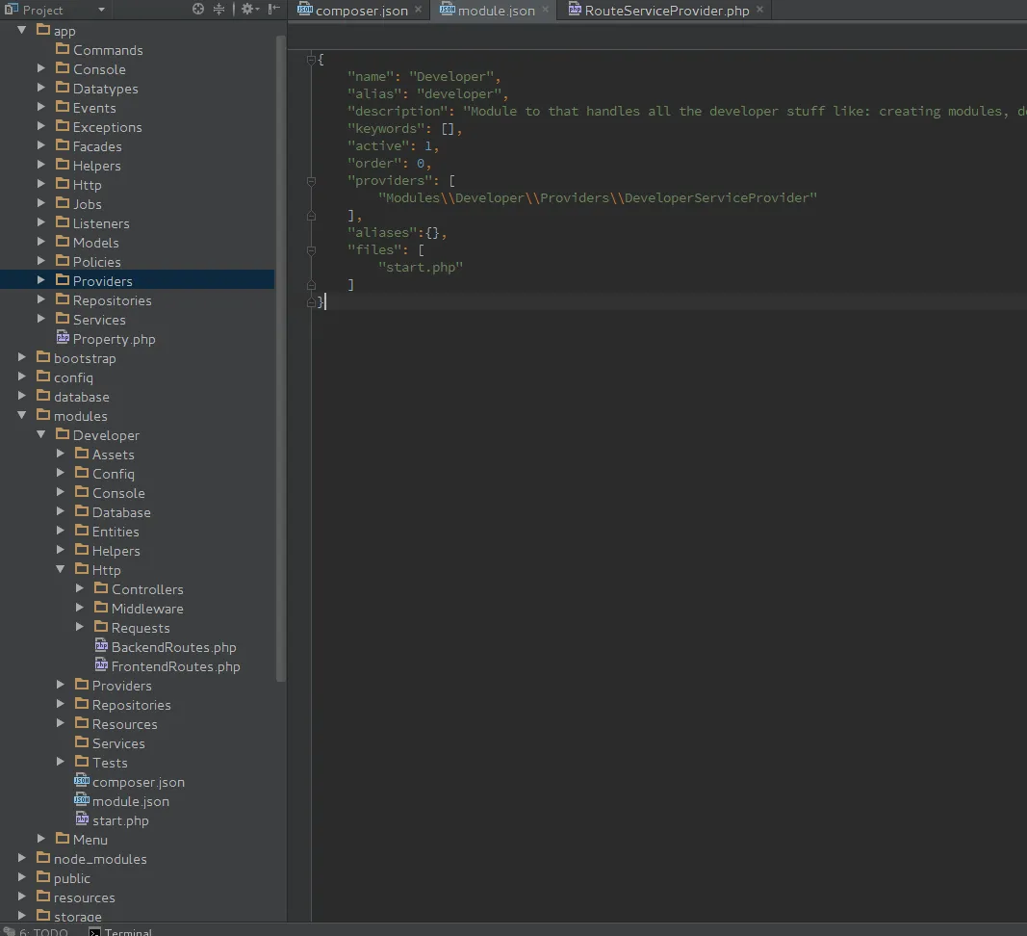Image resolution: width=1027 pixels, height=936 pixels.
Task: Expand the bootstrap folder
Action: pos(22,358)
